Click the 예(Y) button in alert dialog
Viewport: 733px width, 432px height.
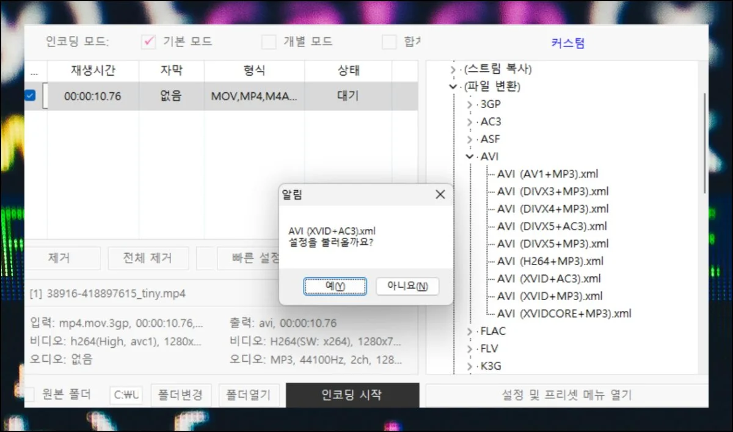335,286
